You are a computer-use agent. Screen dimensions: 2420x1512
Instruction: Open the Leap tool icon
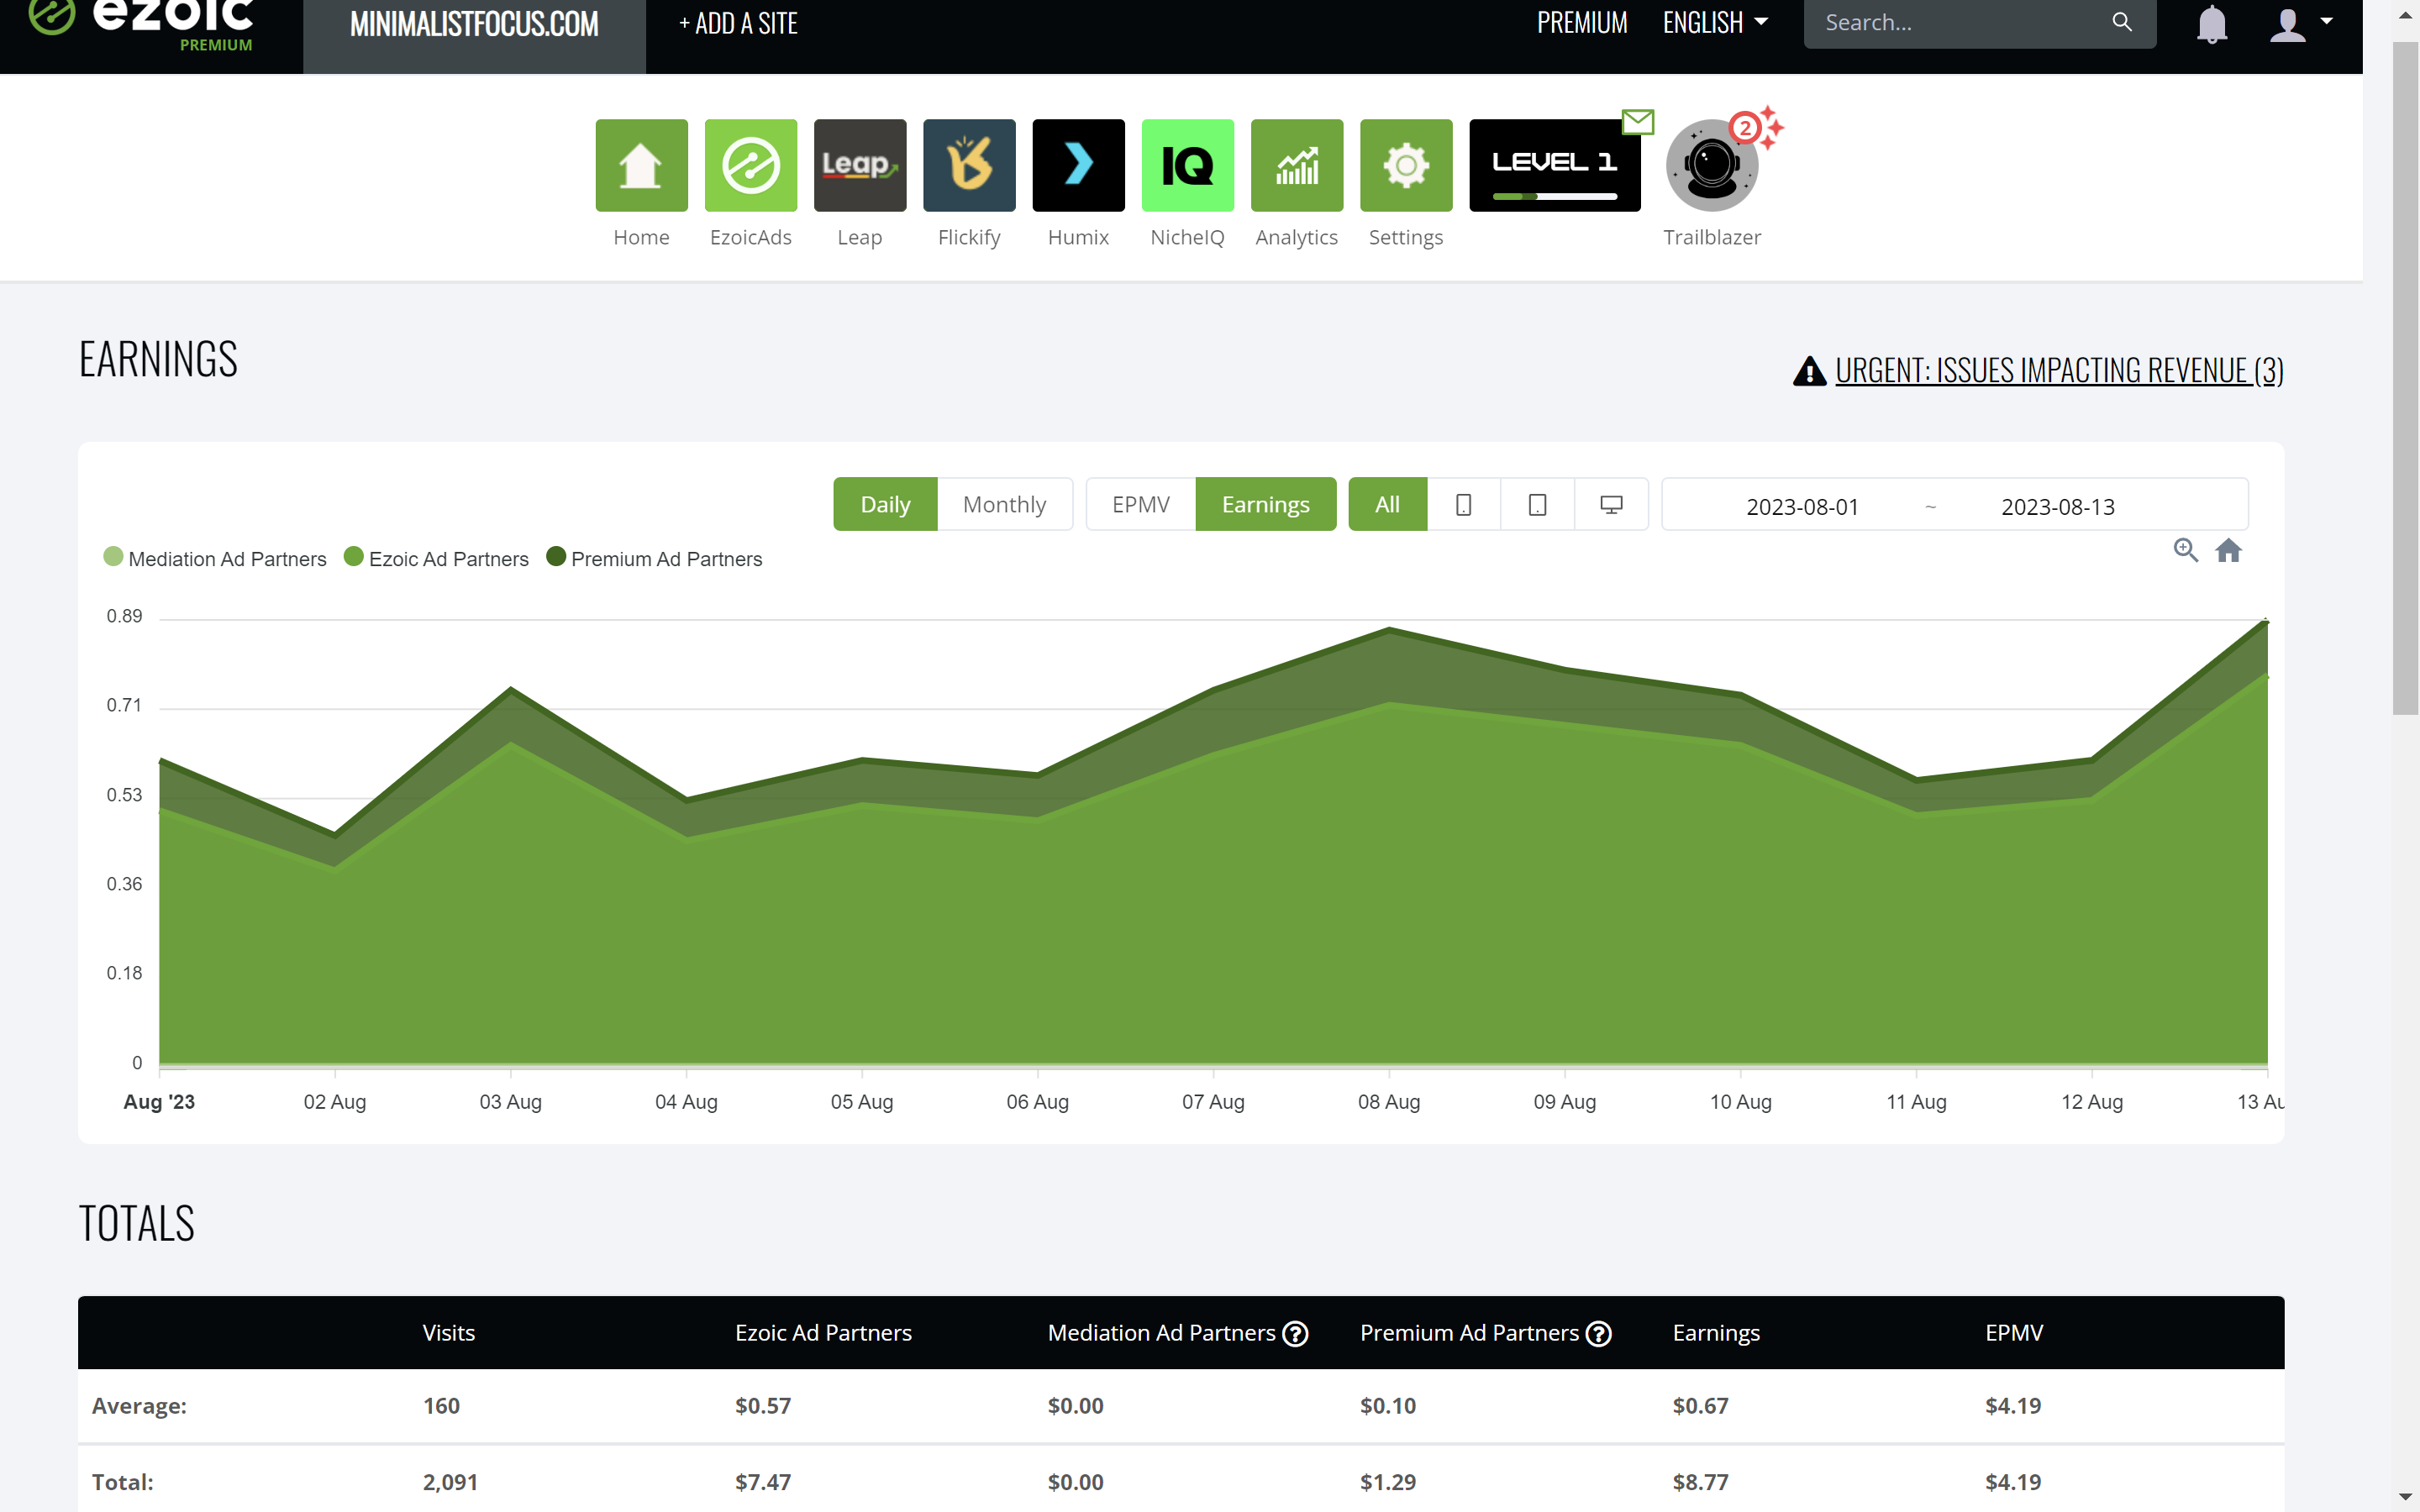[859, 165]
